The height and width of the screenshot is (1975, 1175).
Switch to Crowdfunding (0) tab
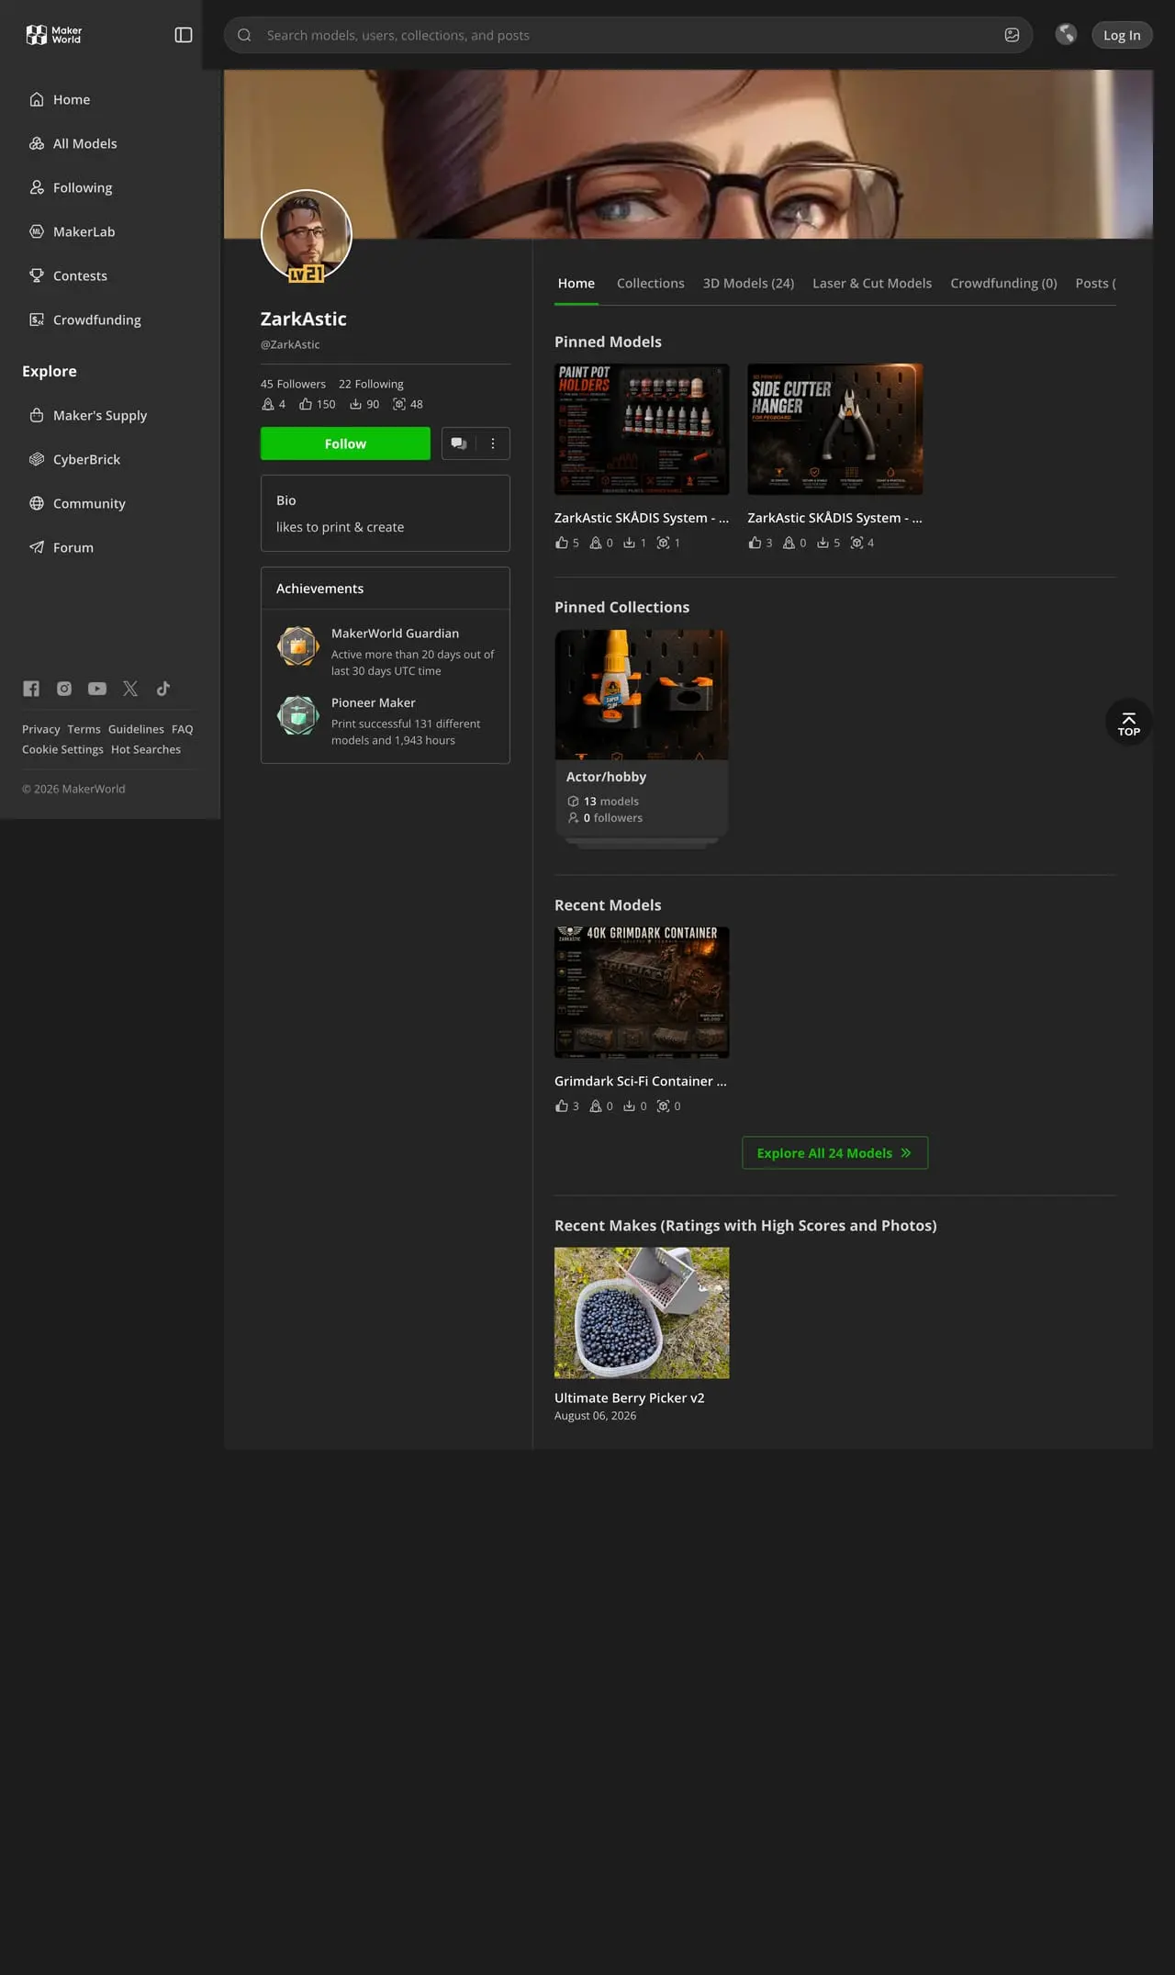[x=1003, y=283]
